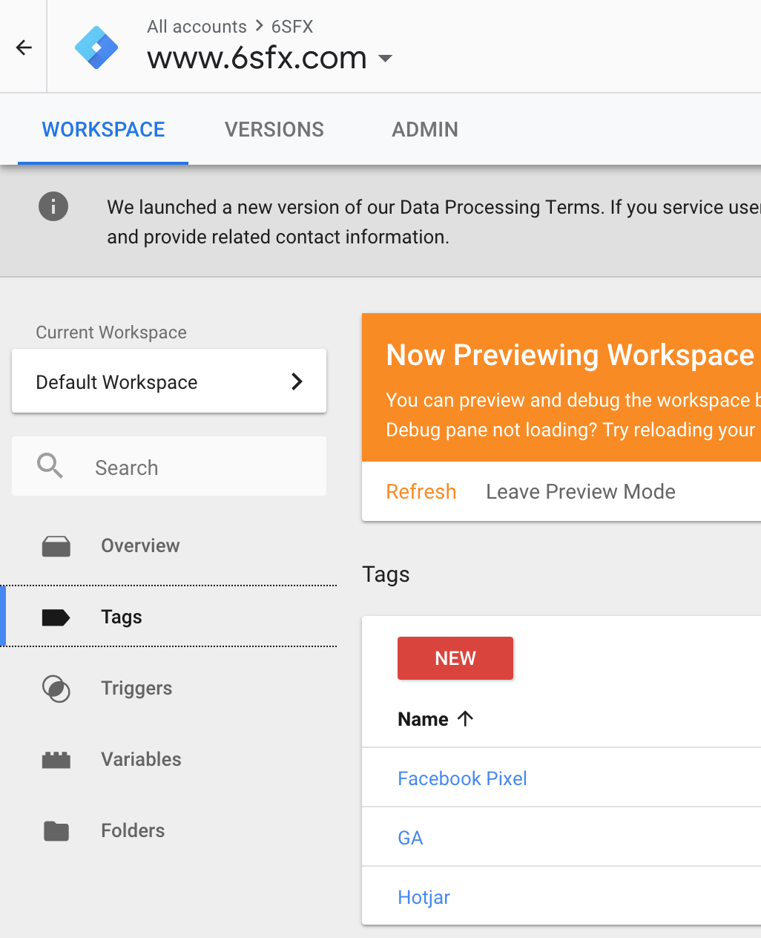Click the red NEW tag button
The height and width of the screenshot is (938, 761).
pyautogui.click(x=455, y=658)
